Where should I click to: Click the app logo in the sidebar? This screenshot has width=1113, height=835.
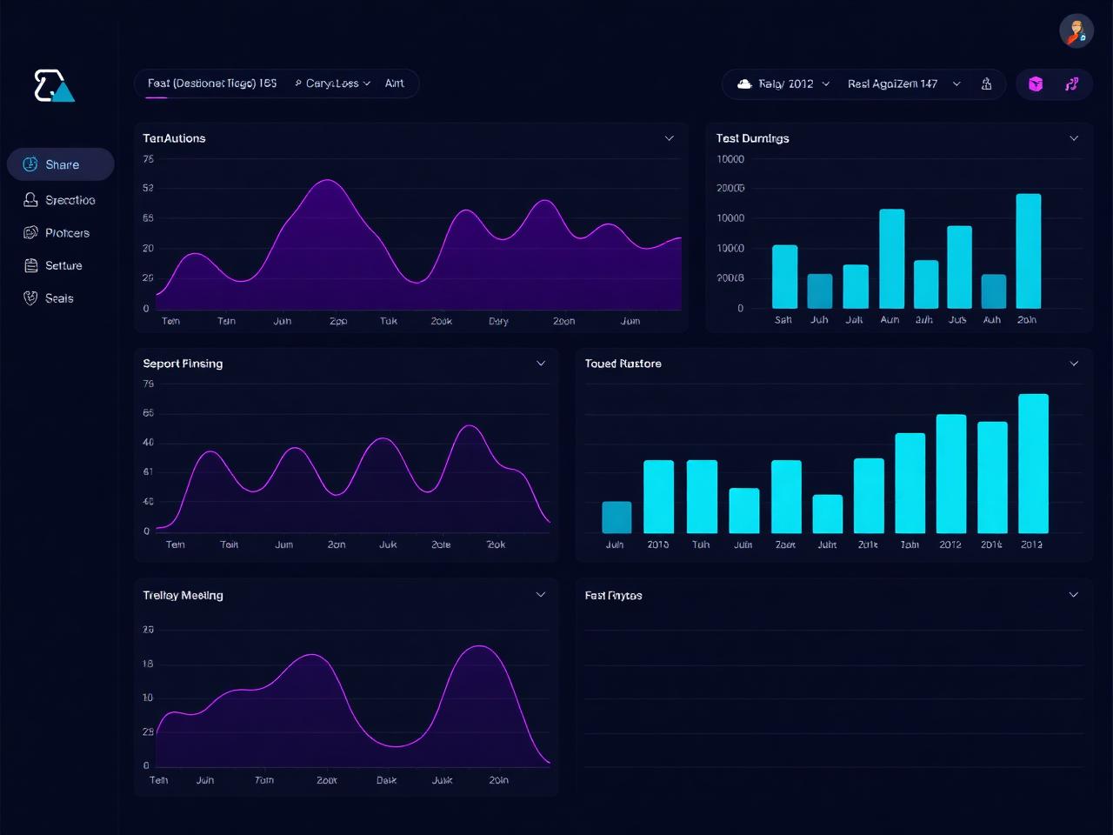54,85
